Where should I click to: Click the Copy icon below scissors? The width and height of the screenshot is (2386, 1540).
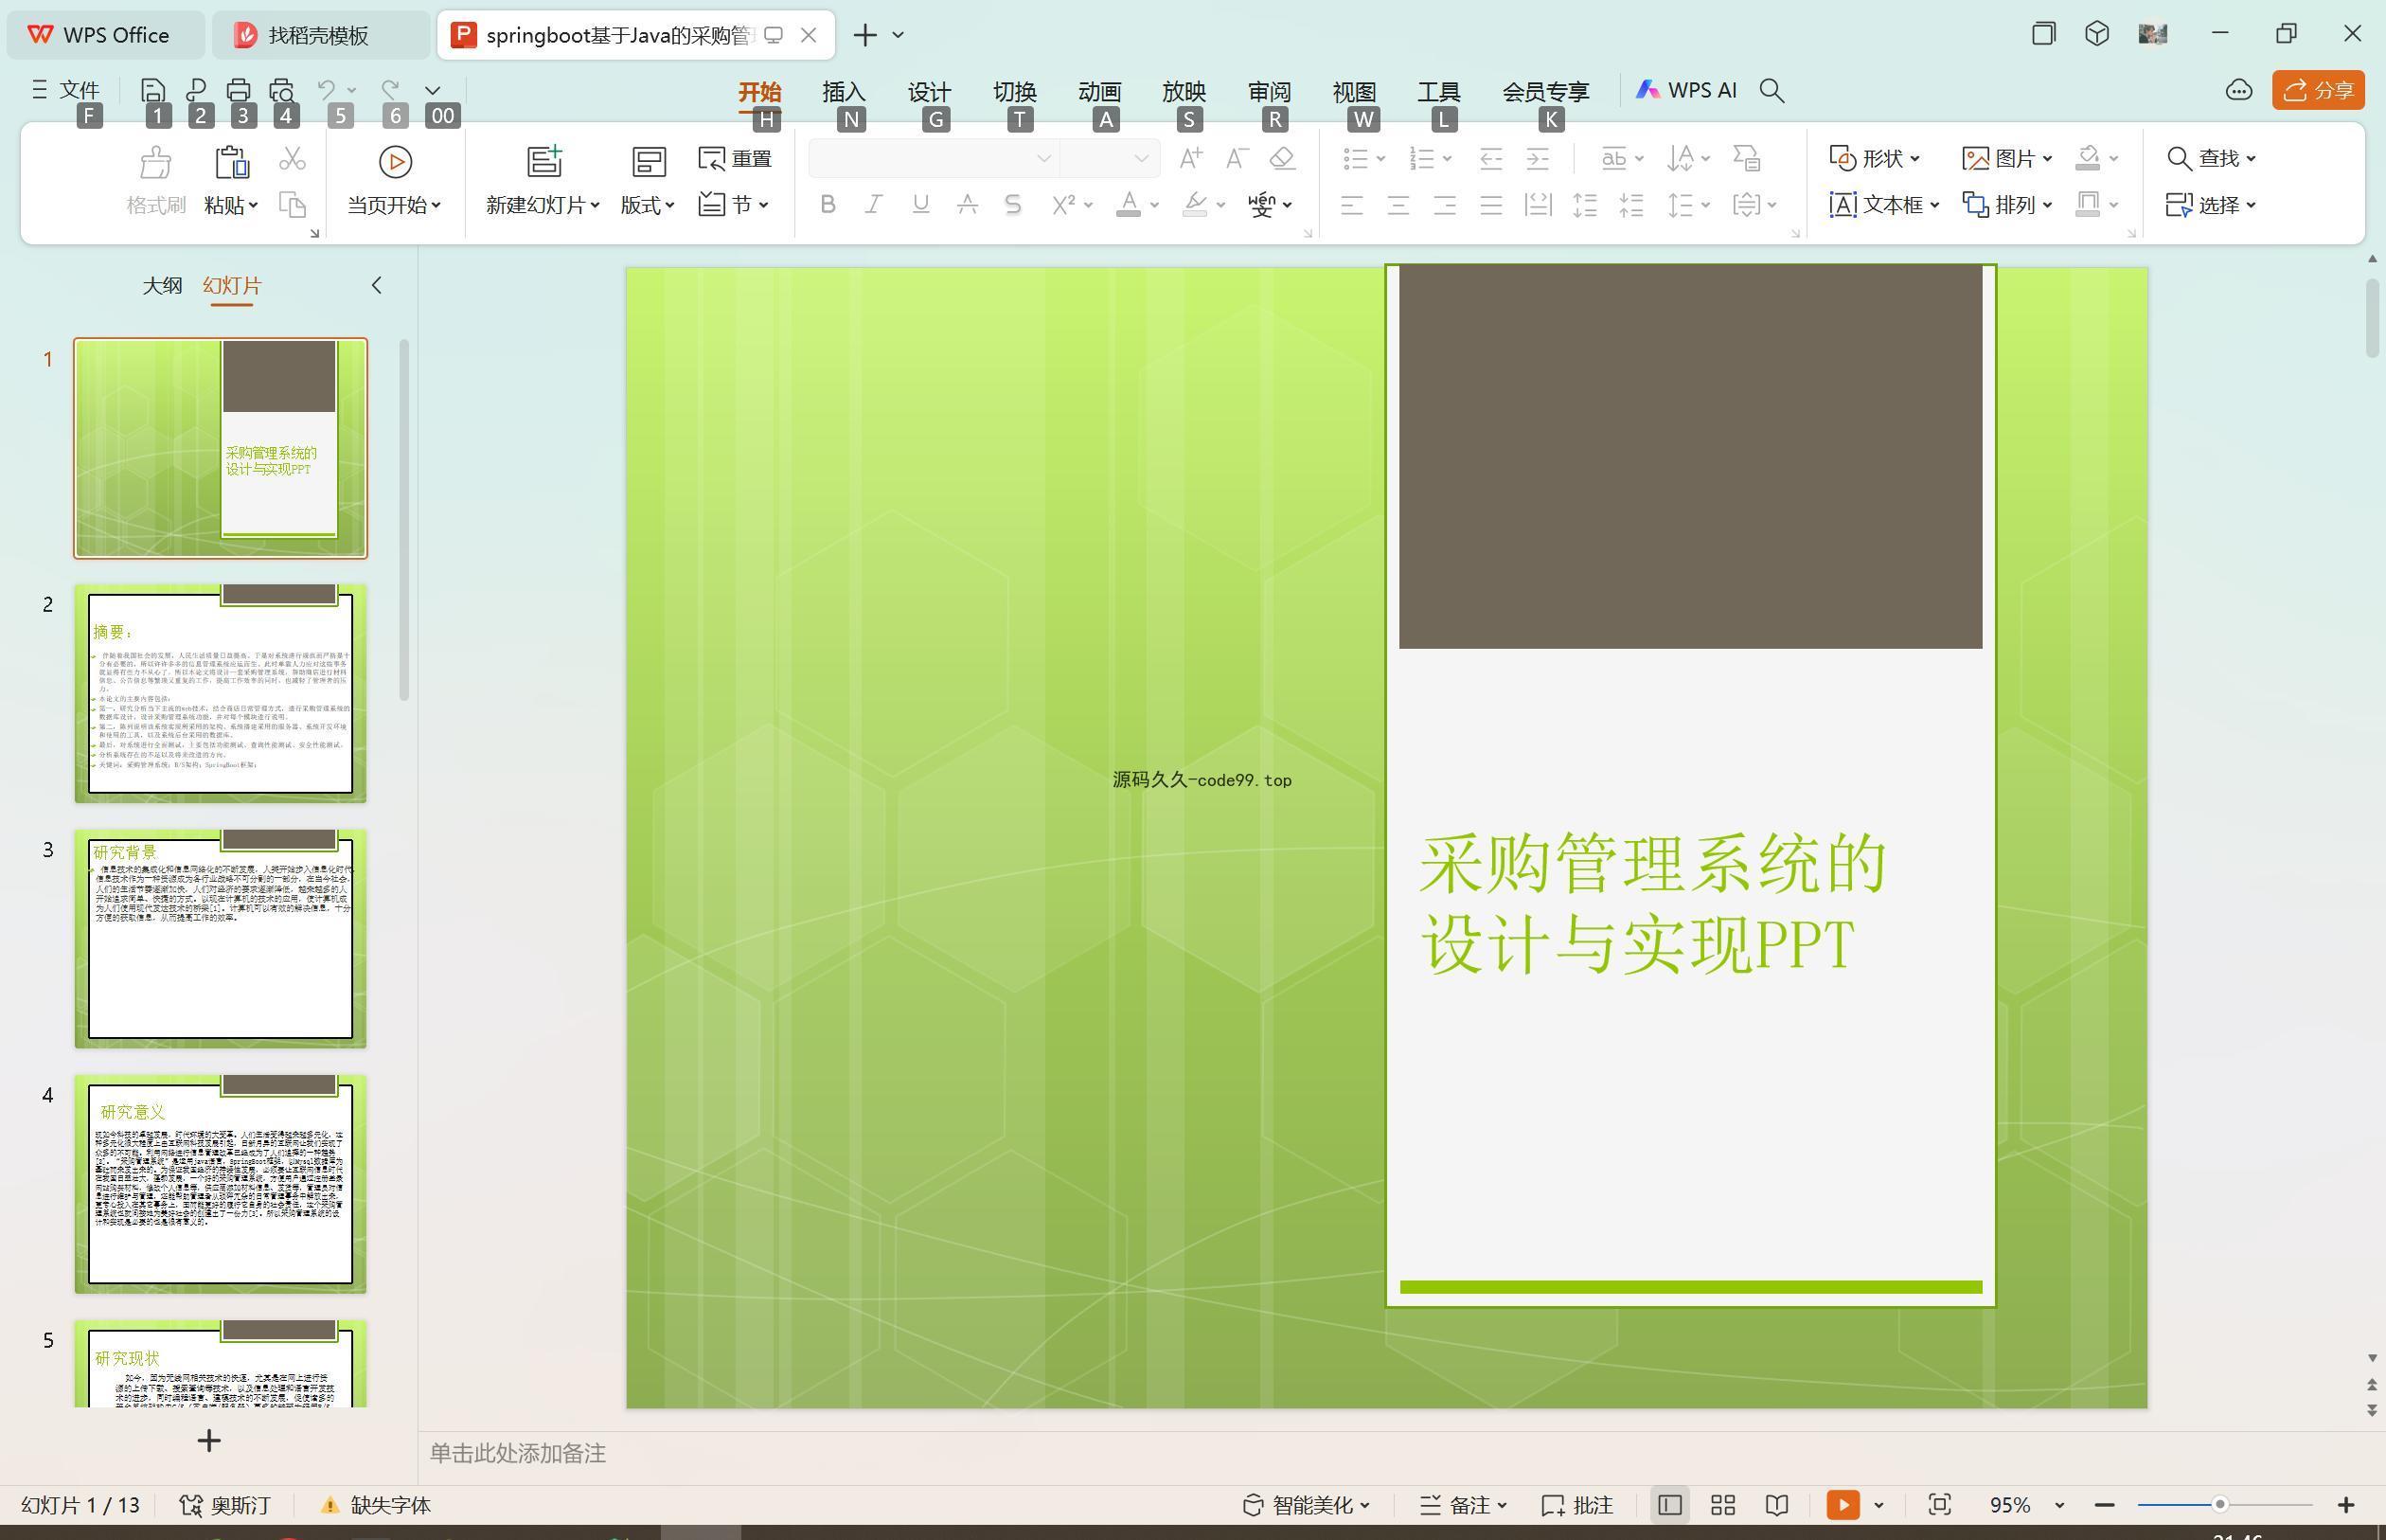(x=292, y=205)
